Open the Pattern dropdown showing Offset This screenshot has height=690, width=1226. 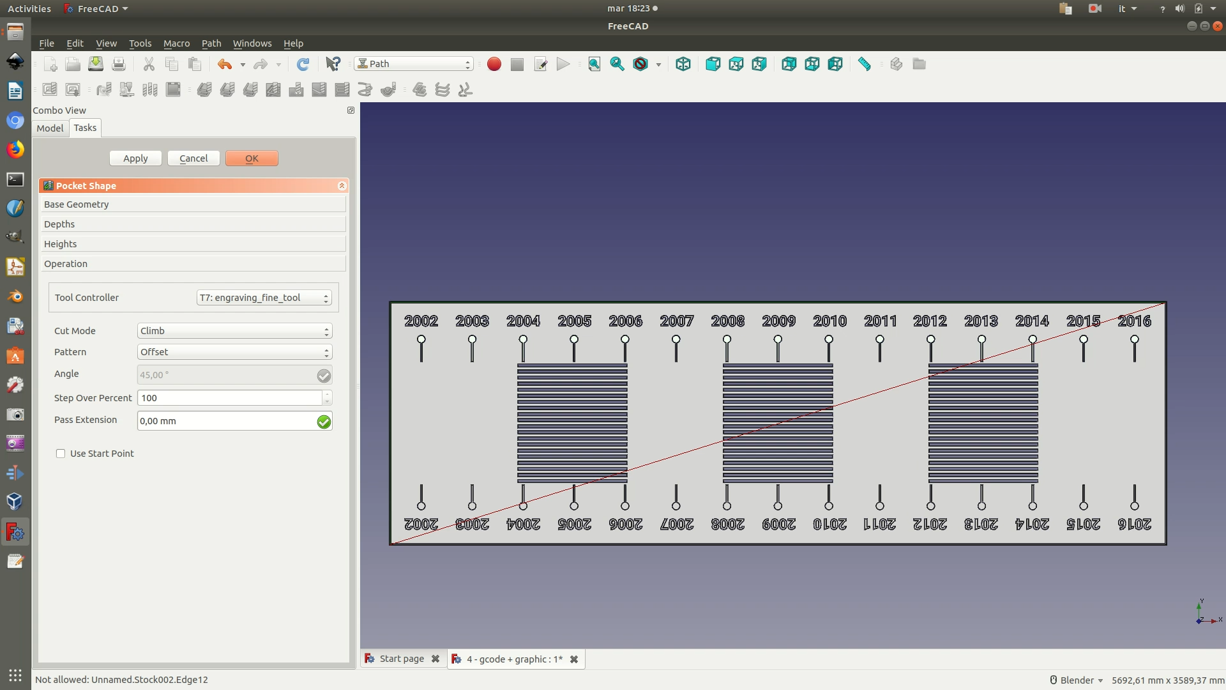[x=234, y=352]
